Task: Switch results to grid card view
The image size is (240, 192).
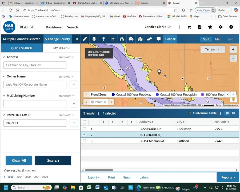Action: click(x=233, y=113)
